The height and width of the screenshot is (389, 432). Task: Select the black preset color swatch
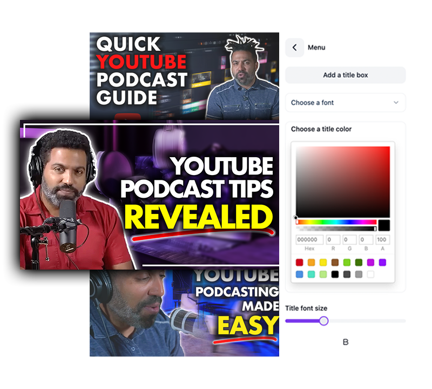pos(335,274)
